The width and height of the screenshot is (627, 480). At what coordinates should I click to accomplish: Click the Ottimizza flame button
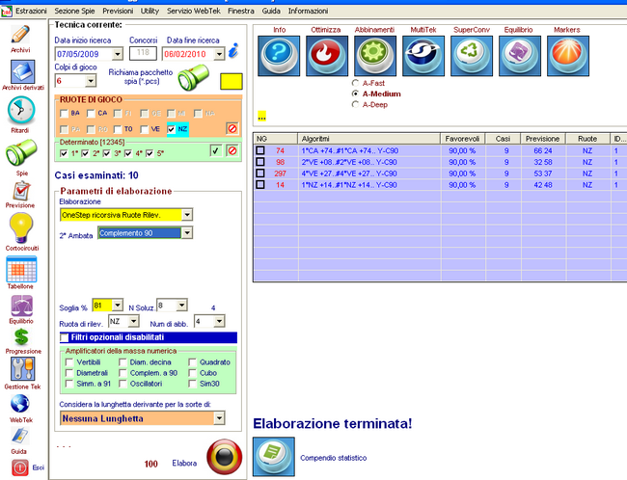[327, 56]
